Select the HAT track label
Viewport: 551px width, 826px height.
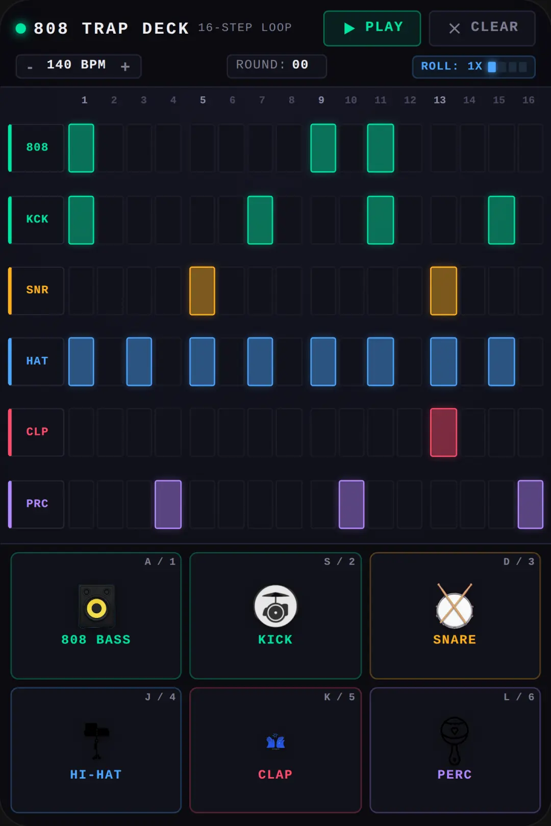37,362
